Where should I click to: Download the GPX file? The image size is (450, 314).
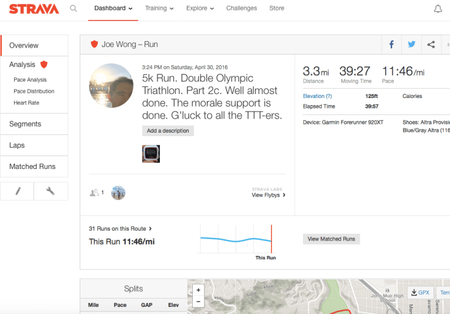pos(420,293)
